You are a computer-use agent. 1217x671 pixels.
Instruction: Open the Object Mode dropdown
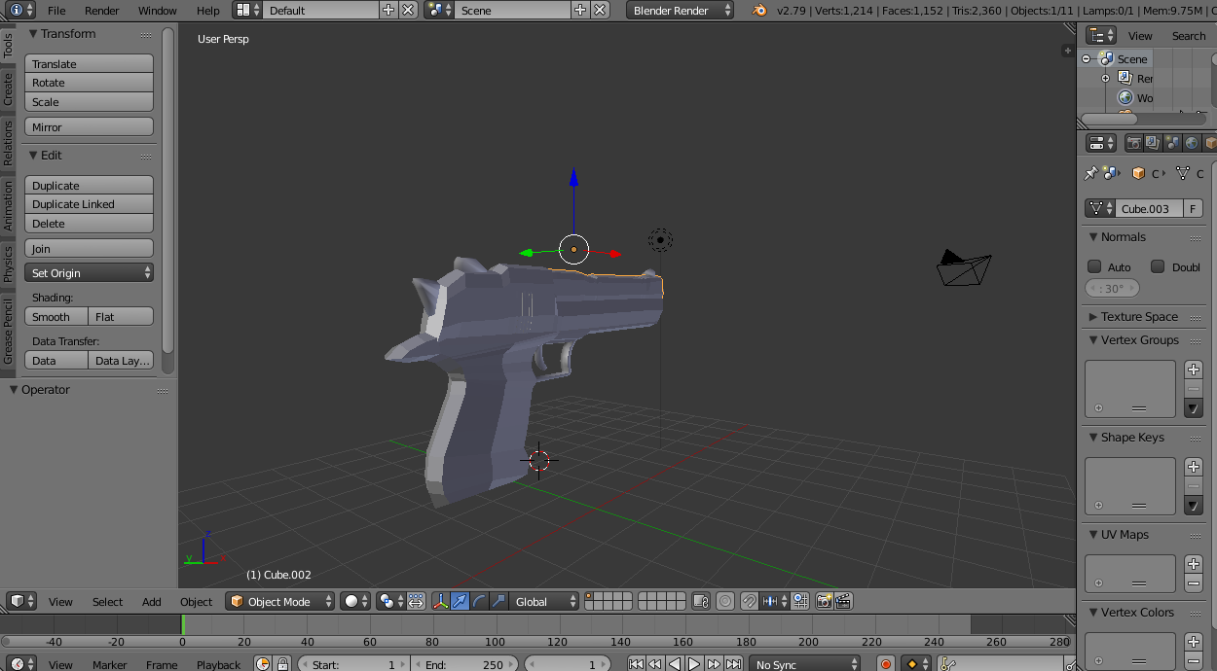280,601
